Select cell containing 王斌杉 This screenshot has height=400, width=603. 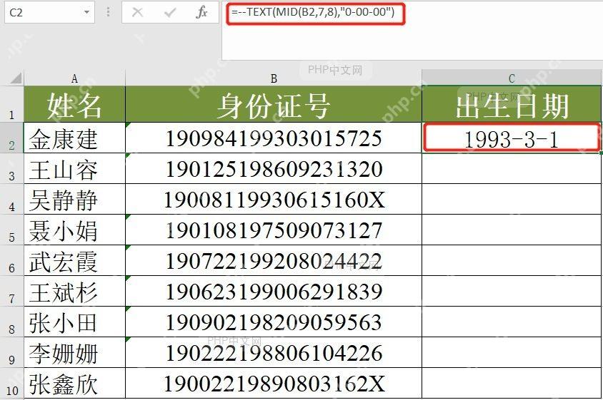[74, 291]
